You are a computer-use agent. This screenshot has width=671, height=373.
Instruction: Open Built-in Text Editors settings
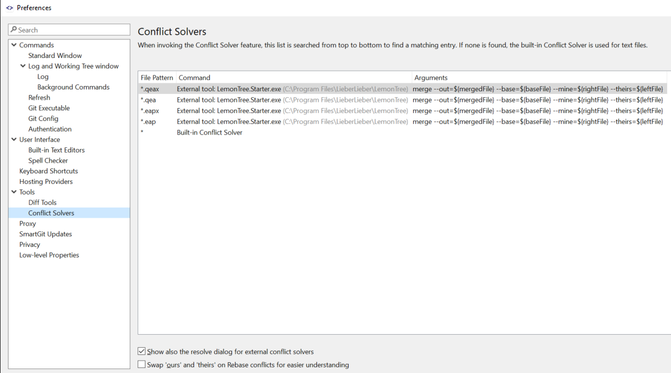56,150
